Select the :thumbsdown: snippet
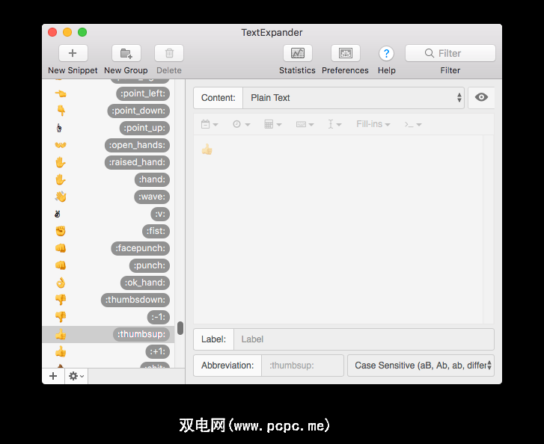Screen dimensions: 544x444 pyautogui.click(x=109, y=300)
